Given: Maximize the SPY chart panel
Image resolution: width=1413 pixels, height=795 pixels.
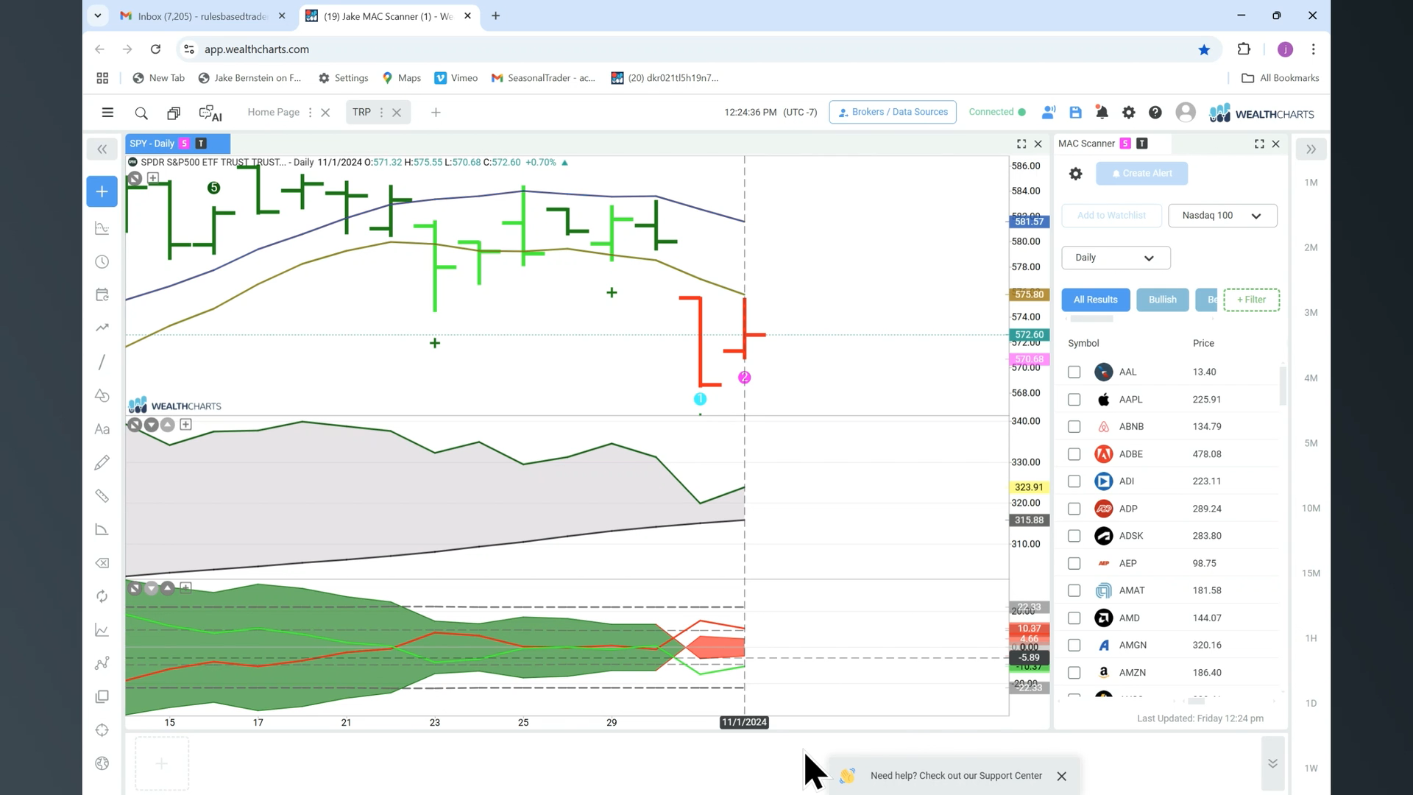Looking at the screenshot, I should click(1021, 144).
